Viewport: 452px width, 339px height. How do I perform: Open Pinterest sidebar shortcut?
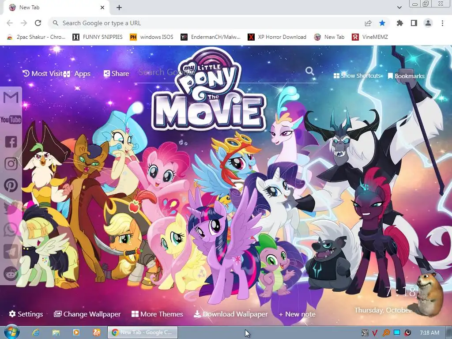tap(11, 185)
